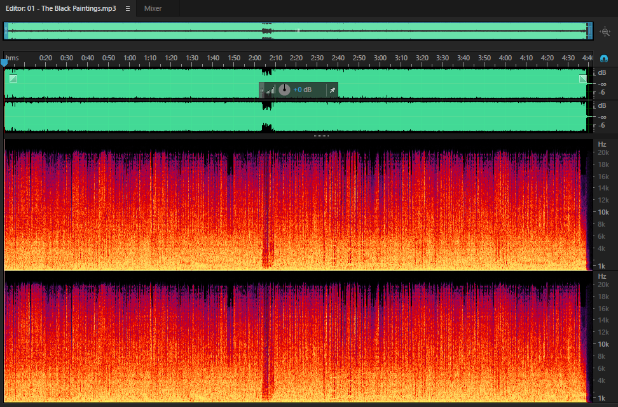Click the 1:00 mark on time ruler

[130, 58]
